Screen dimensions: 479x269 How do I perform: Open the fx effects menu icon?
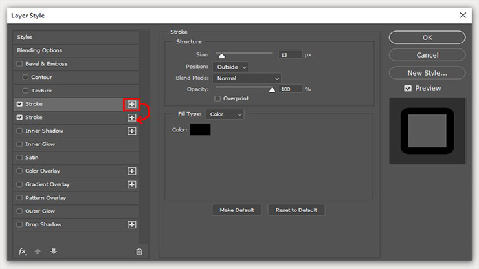click(22, 252)
